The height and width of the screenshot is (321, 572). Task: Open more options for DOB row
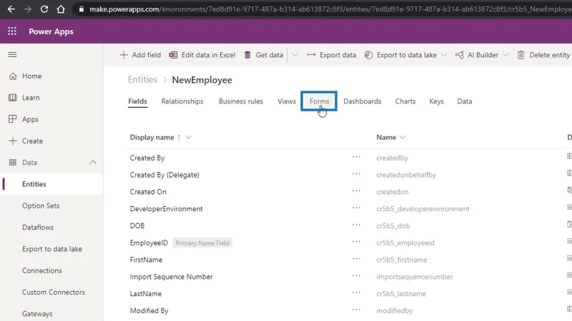click(356, 225)
